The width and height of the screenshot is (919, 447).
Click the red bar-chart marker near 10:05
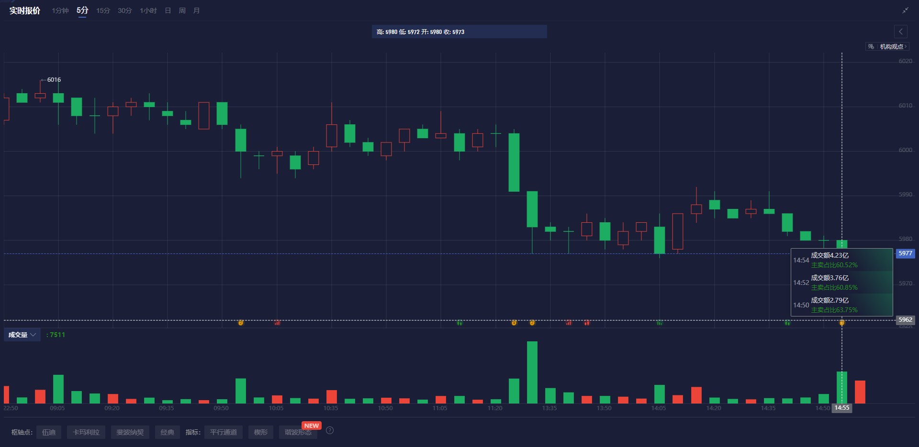pos(277,323)
